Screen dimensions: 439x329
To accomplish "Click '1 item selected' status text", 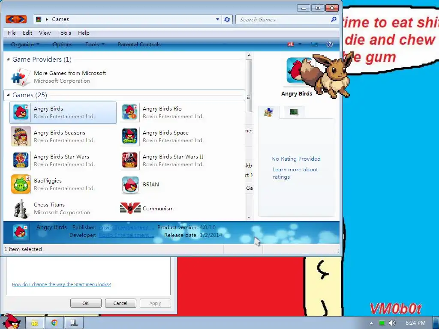I will (23, 249).
